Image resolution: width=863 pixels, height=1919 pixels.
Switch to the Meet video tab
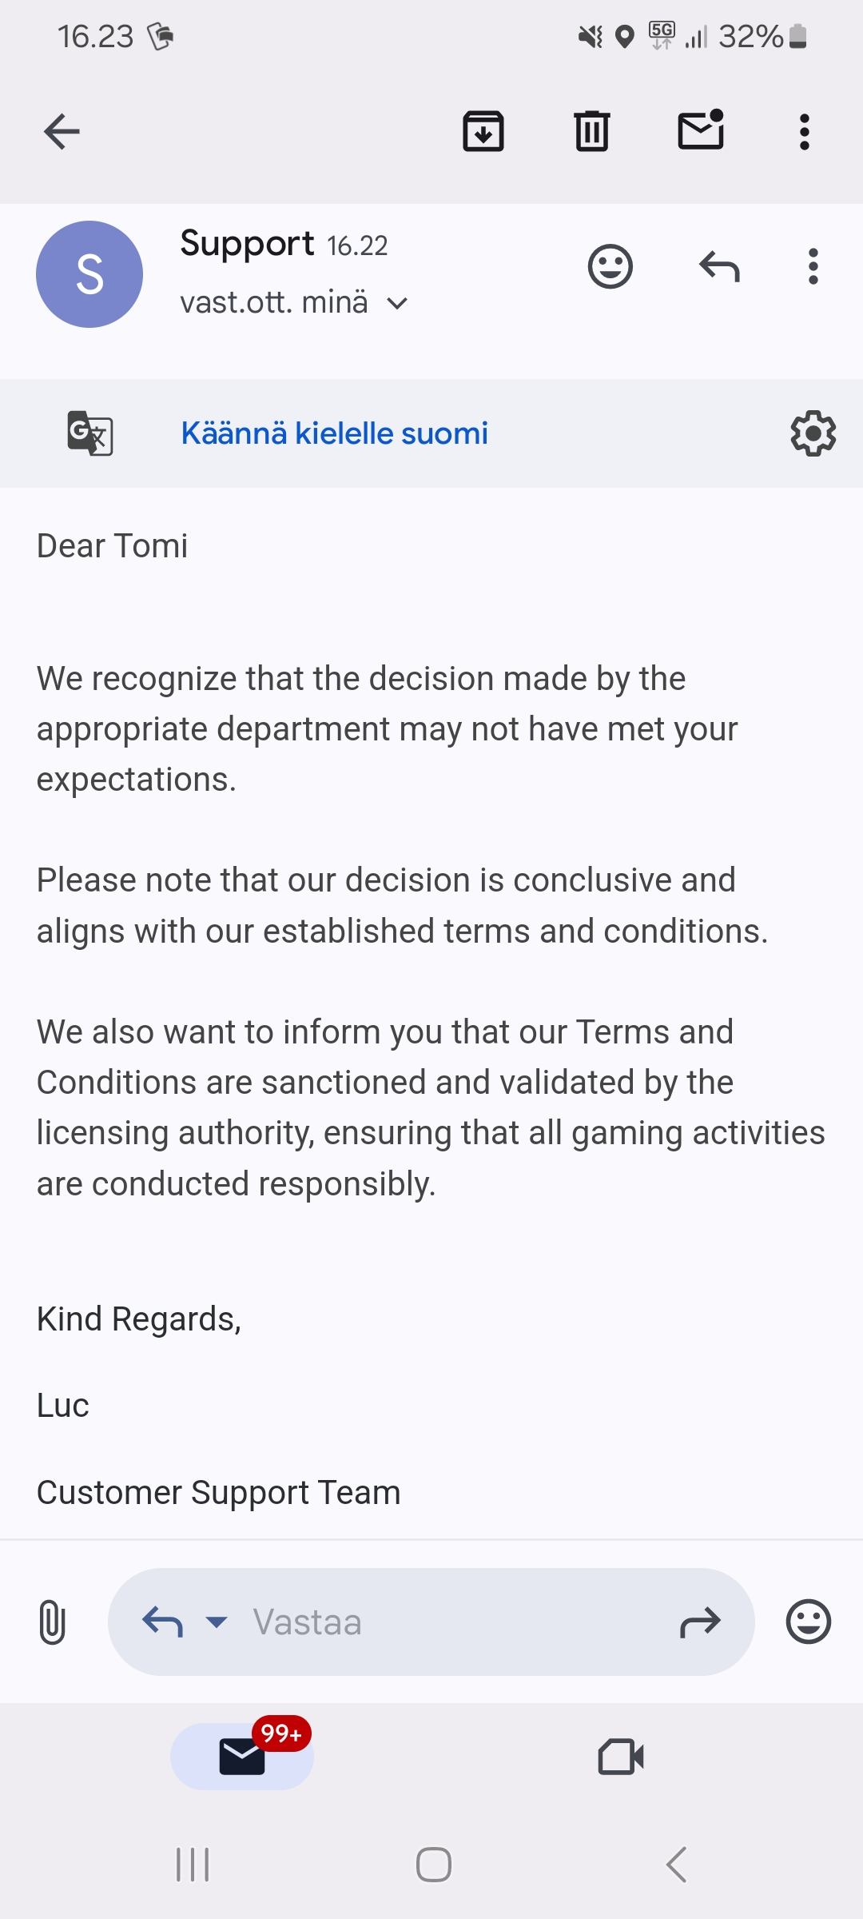pos(621,1757)
